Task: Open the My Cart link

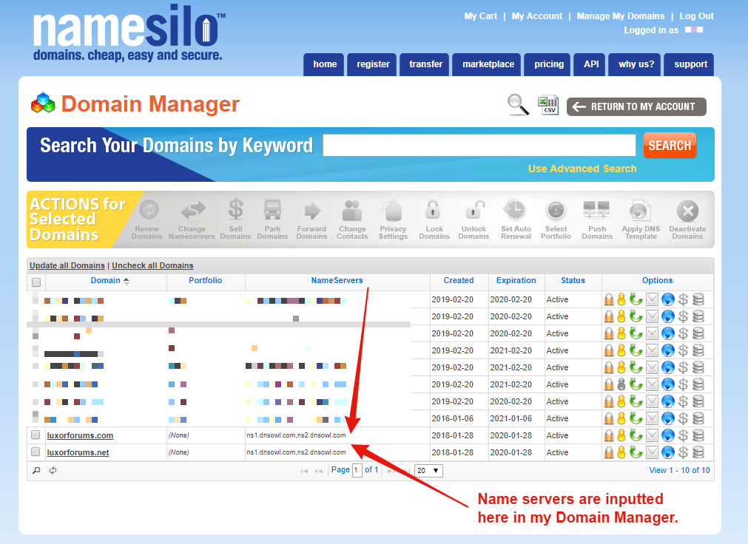Action: [x=480, y=16]
